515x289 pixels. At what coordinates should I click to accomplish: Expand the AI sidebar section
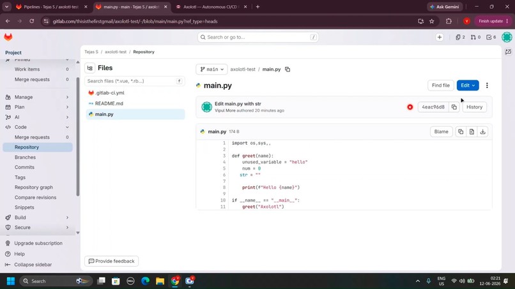pyautogui.click(x=38, y=117)
